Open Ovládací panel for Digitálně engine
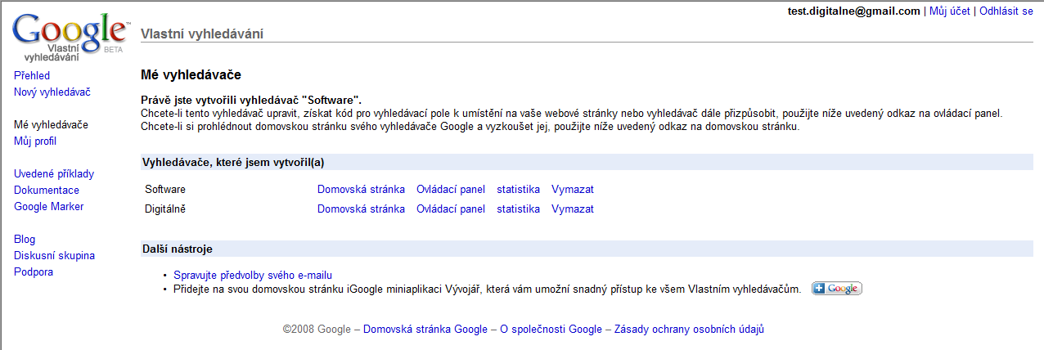 pos(451,209)
